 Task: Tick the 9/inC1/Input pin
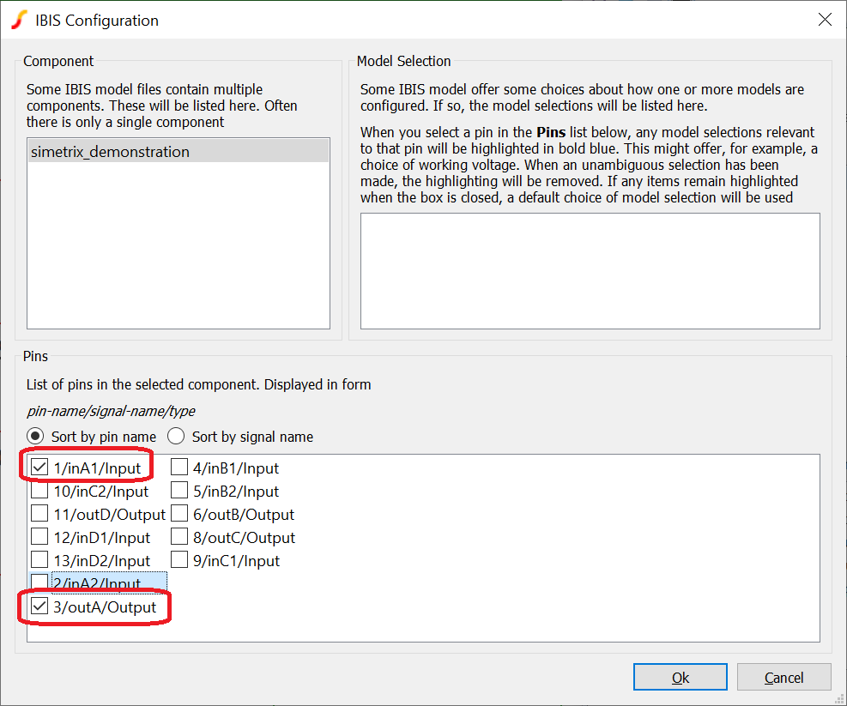tap(179, 561)
